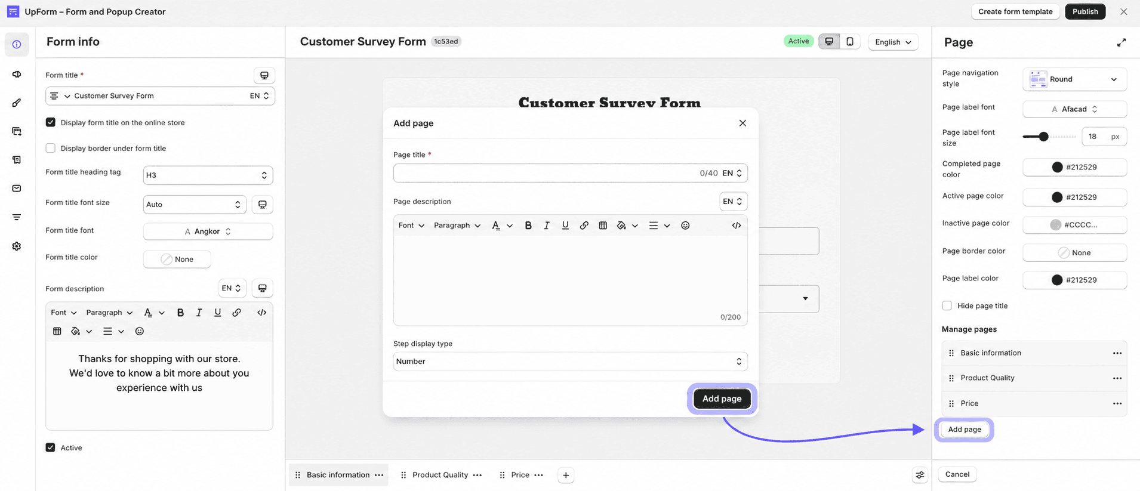Click Add page button in dialog
The height and width of the screenshot is (491, 1140).
(x=722, y=399)
